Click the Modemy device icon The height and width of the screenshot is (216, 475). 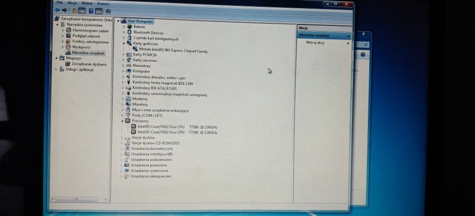[x=128, y=99]
